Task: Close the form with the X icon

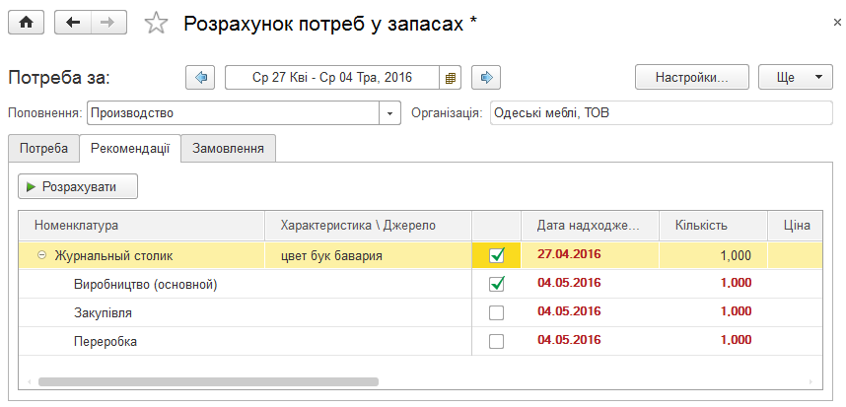Action: coord(837,23)
